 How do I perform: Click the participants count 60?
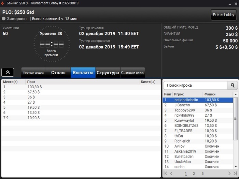(x=5, y=33)
